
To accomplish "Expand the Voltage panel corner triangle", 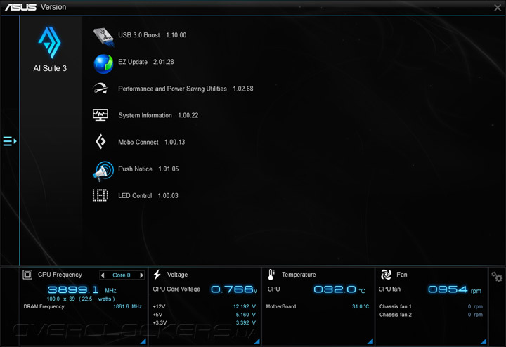I will [257, 341].
